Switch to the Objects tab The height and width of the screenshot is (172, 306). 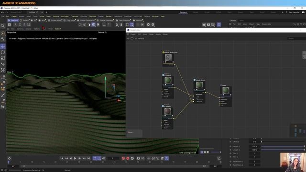(233, 21)
